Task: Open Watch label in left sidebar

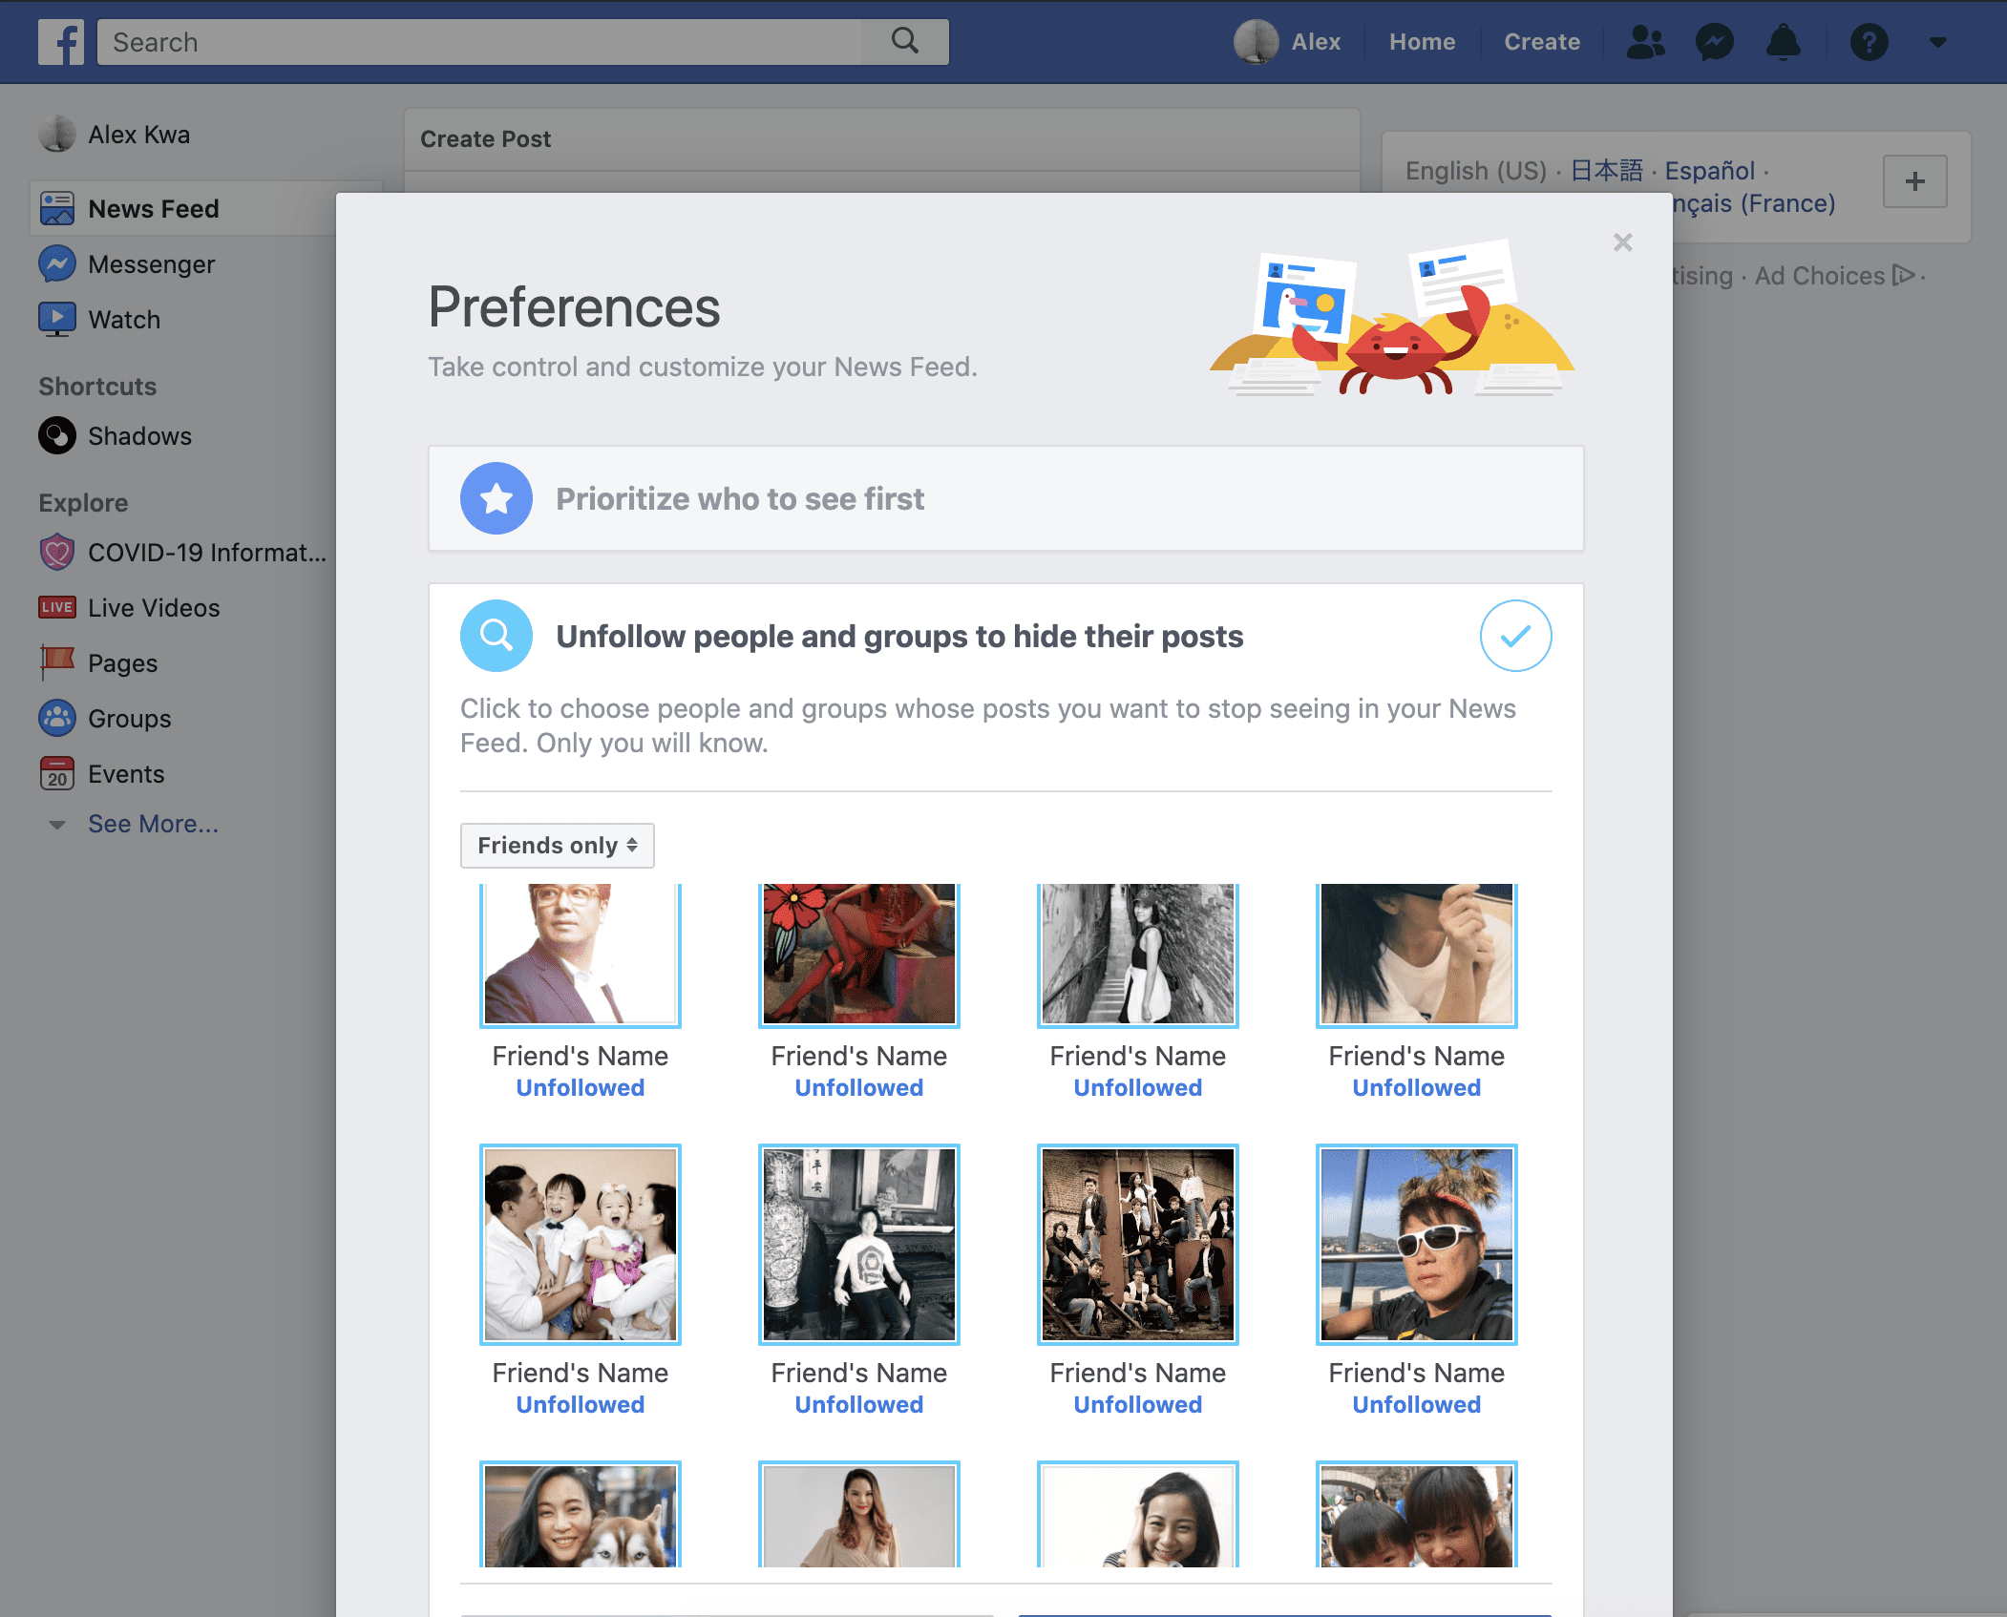Action: click(x=124, y=320)
